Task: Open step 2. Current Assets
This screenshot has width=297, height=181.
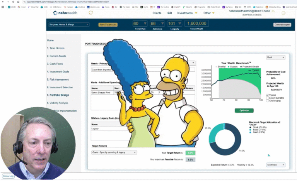Action: point(56,56)
